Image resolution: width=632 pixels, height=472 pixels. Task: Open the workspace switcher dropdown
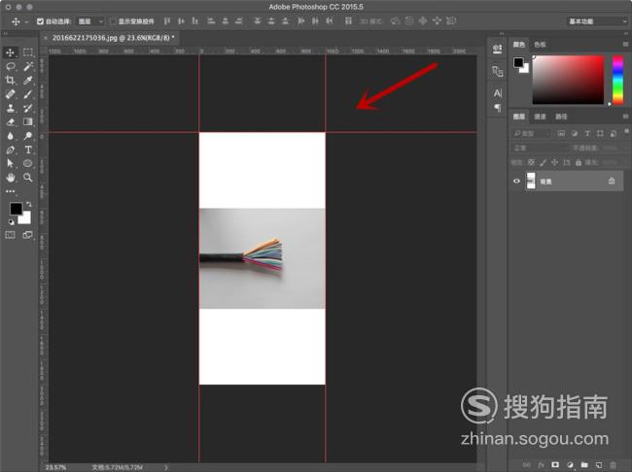(x=597, y=21)
